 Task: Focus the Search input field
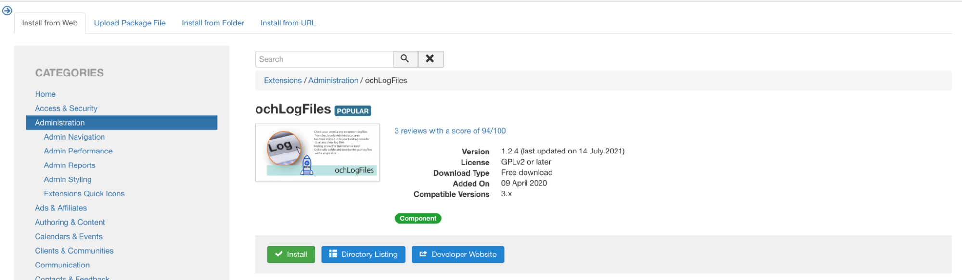pos(324,59)
